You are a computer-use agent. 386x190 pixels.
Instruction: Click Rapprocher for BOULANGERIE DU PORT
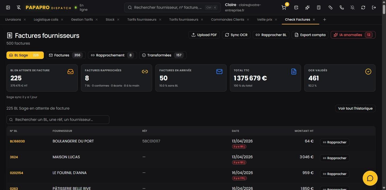335,142
